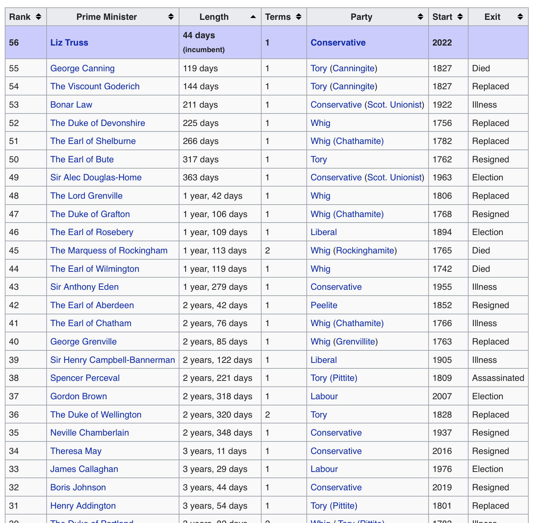Screen dimensions: 539x523
Task: Sort table by Terms column arrows
Action: 299,17
